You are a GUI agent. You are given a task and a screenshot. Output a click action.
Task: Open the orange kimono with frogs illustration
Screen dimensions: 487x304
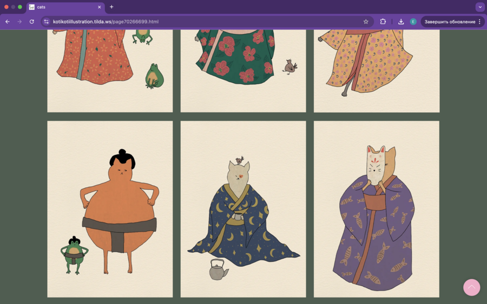(110, 71)
